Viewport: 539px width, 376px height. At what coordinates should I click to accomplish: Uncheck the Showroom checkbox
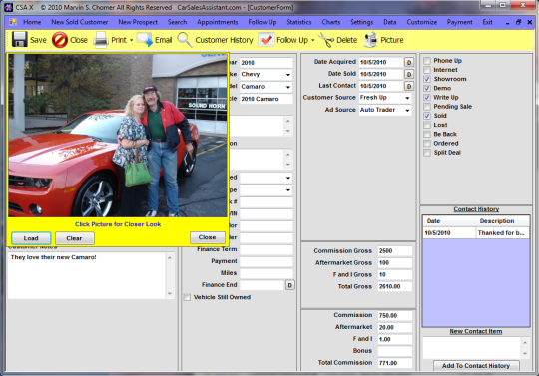coord(427,79)
